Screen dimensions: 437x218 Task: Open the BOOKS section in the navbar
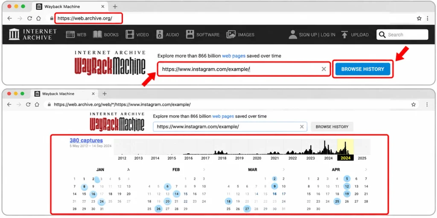click(106, 35)
